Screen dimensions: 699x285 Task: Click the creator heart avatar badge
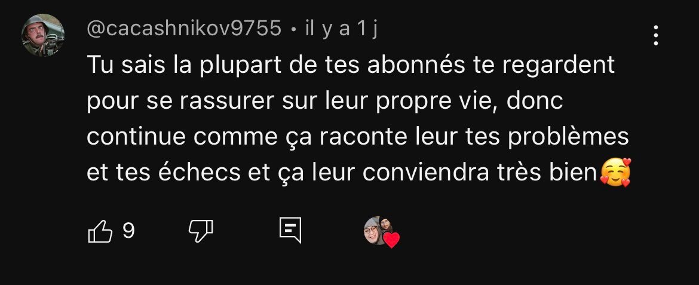point(381,231)
